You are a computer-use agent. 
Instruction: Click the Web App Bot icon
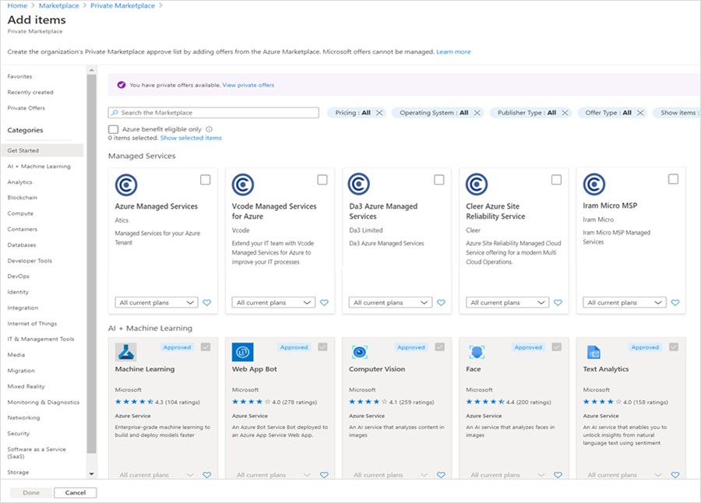tap(241, 353)
